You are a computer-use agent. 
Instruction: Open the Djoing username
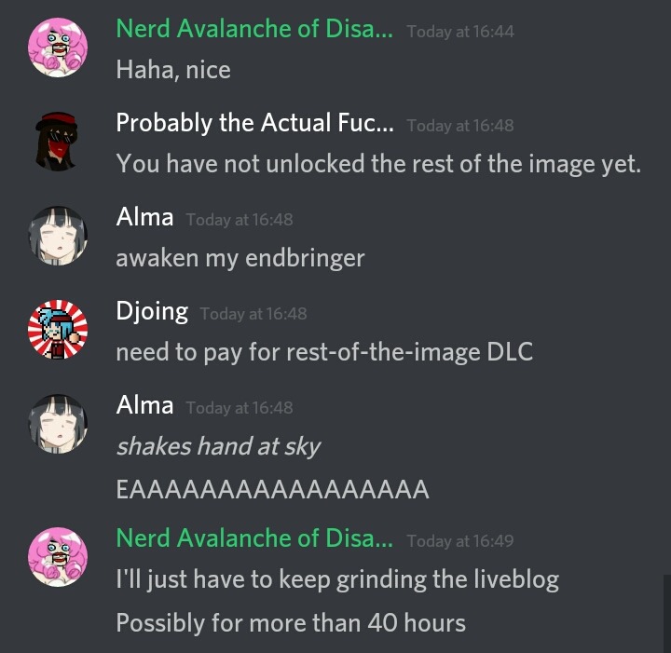[152, 312]
